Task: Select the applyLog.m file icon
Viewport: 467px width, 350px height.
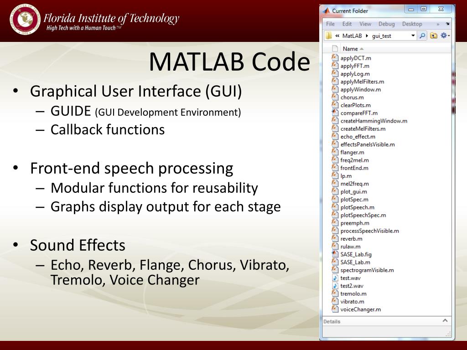Action: click(x=335, y=73)
